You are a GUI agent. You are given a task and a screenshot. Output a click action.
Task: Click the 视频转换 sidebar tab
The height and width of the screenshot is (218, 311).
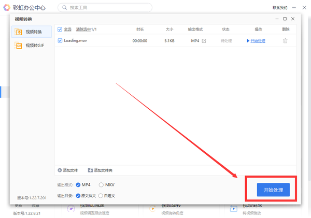pyautogui.click(x=31, y=32)
